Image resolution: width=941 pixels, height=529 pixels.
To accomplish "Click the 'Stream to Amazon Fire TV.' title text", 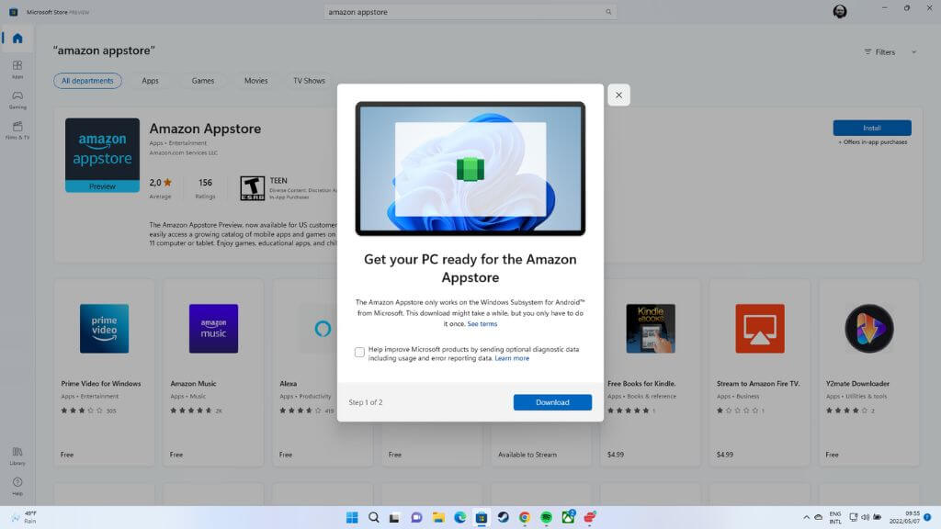I will tap(758, 383).
